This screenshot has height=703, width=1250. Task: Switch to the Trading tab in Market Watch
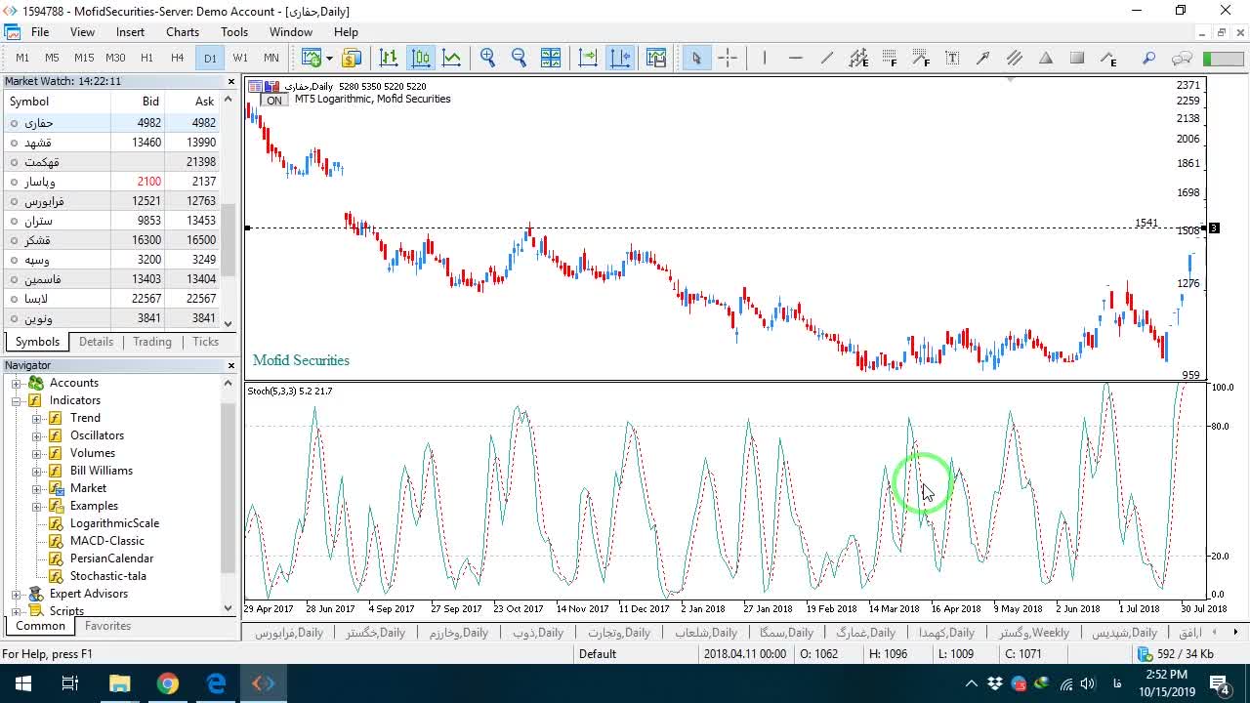click(x=152, y=342)
